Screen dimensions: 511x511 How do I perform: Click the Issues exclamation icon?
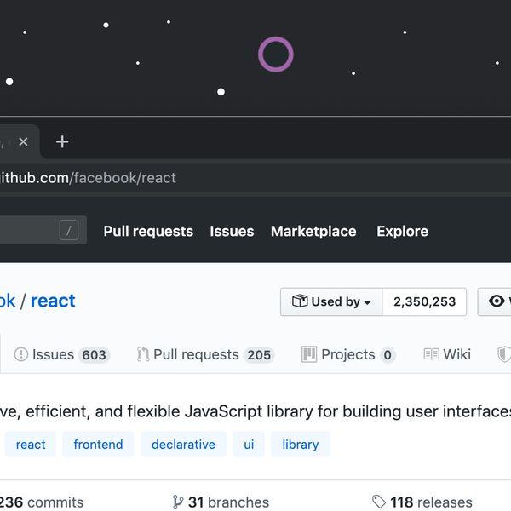[x=21, y=354]
